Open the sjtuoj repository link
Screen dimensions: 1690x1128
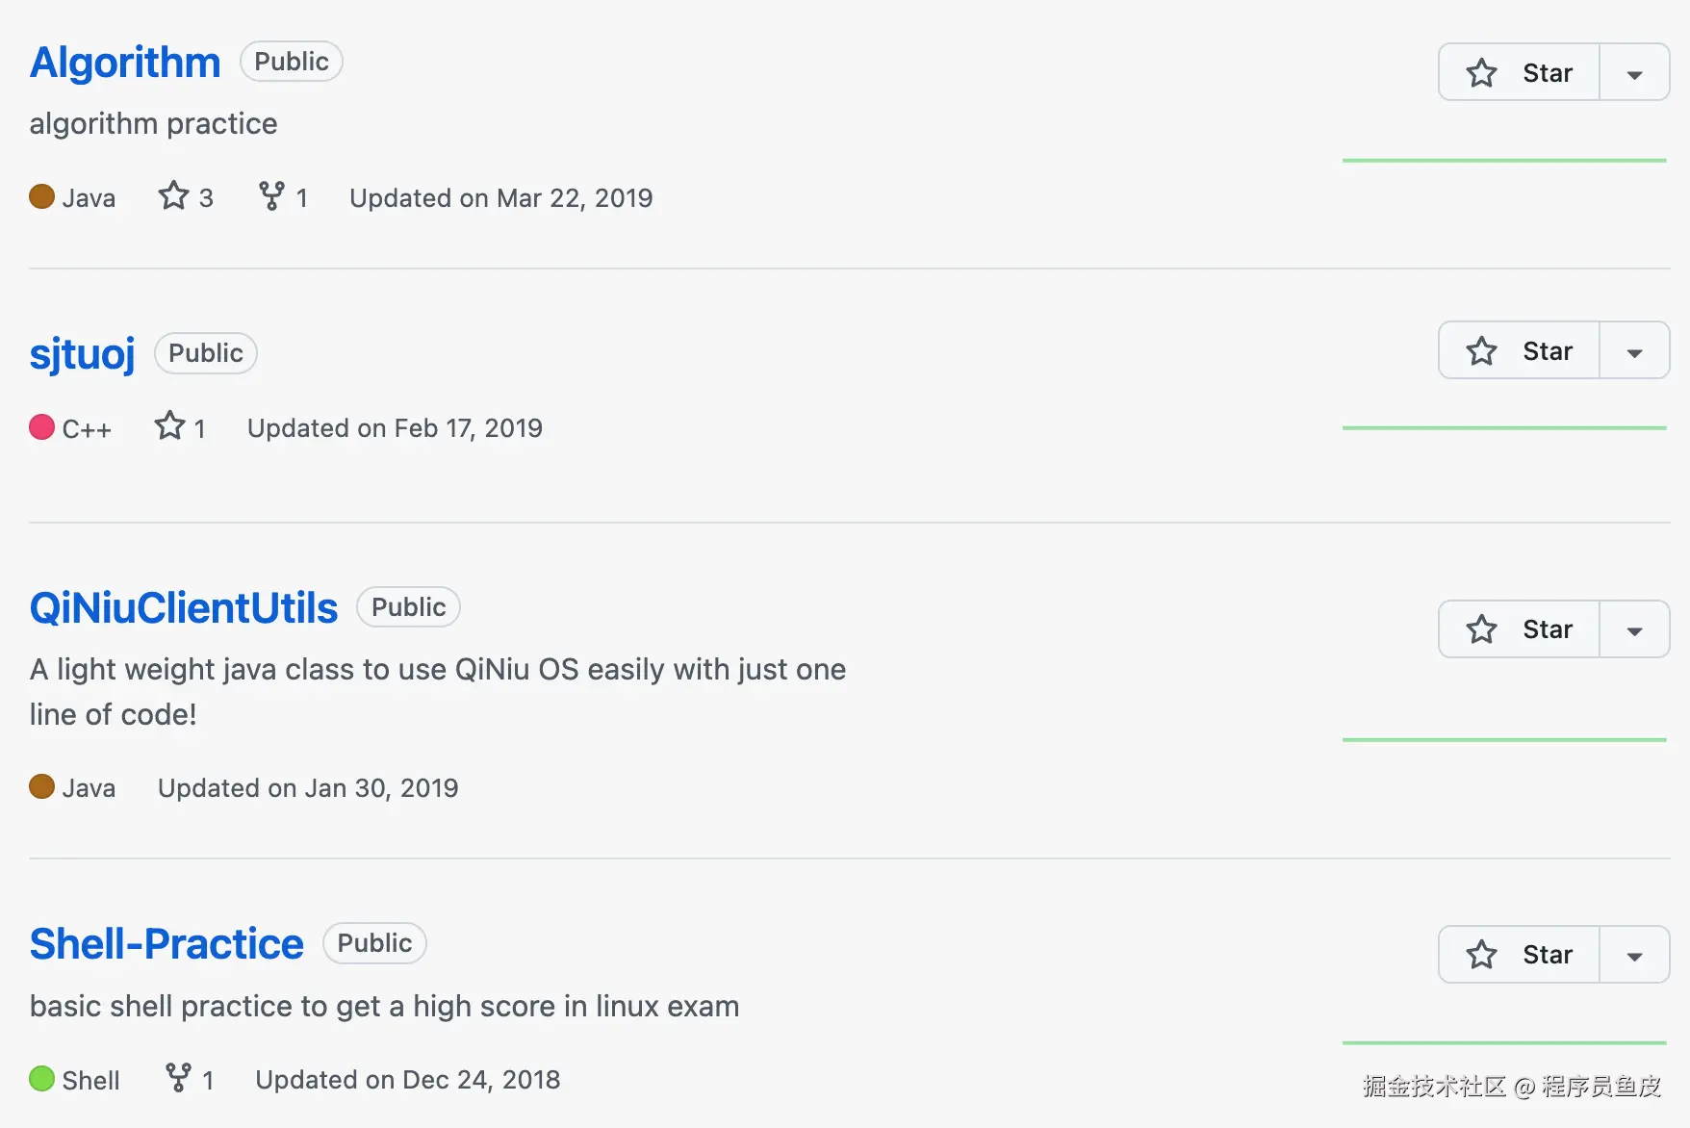click(82, 354)
